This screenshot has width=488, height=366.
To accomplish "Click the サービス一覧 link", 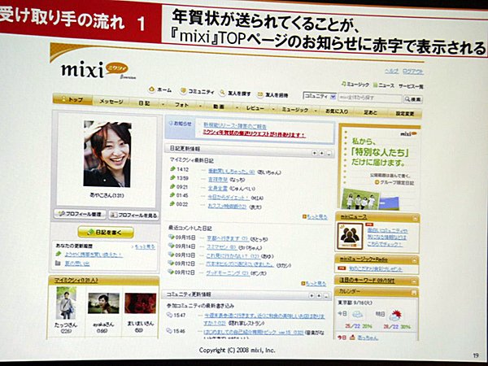I will [411, 86].
